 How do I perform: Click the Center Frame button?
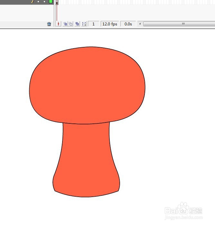(x=58, y=24)
